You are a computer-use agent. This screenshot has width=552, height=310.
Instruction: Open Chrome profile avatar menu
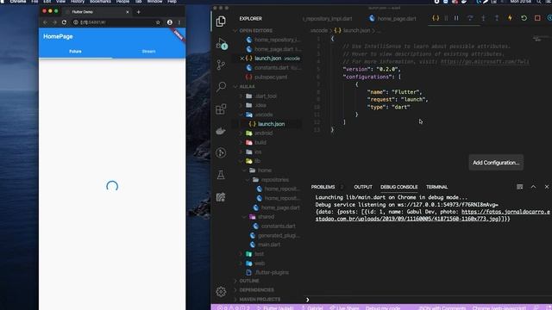click(170, 22)
